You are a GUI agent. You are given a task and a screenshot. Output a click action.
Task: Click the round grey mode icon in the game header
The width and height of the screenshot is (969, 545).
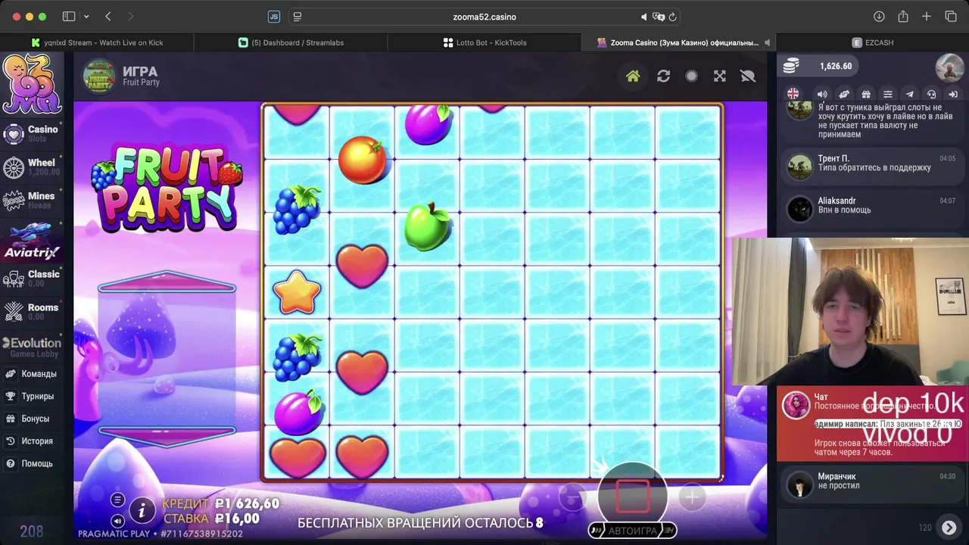[691, 76]
